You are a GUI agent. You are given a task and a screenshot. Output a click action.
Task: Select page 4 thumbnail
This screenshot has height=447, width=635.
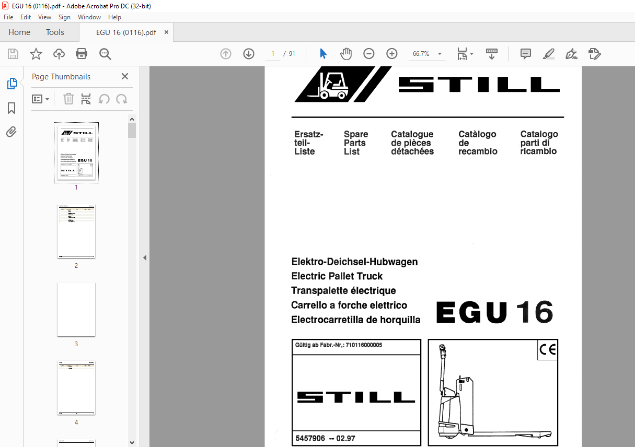point(76,388)
